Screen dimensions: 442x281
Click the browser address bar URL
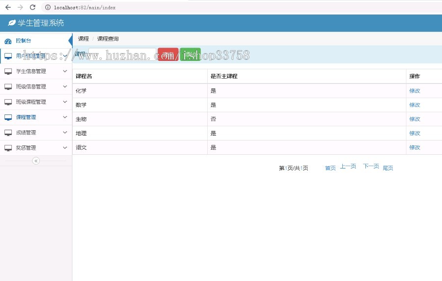(84, 7)
